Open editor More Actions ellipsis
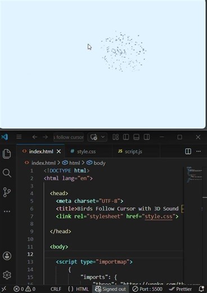 199,152
